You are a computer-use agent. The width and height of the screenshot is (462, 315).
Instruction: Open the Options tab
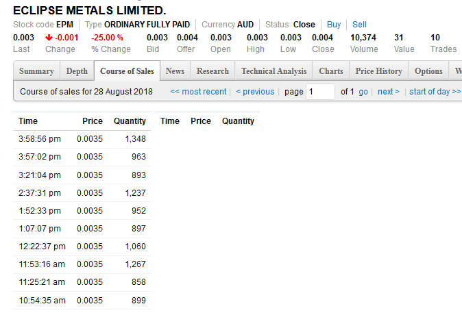[428, 71]
